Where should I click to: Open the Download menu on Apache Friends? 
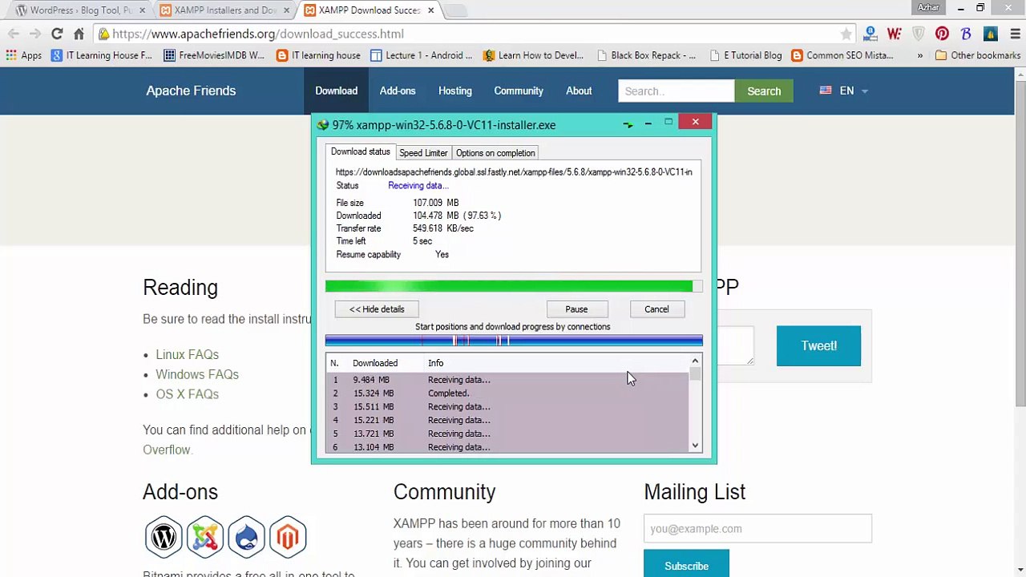tap(336, 91)
